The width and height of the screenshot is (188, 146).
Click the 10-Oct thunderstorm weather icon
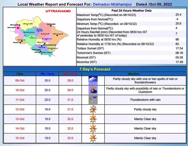click(93, 90)
